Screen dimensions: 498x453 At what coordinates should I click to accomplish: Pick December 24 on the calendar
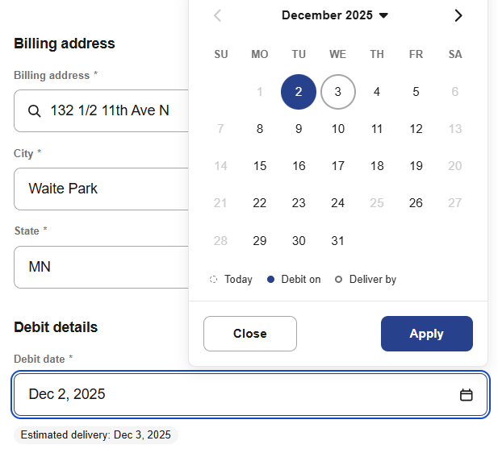338,203
